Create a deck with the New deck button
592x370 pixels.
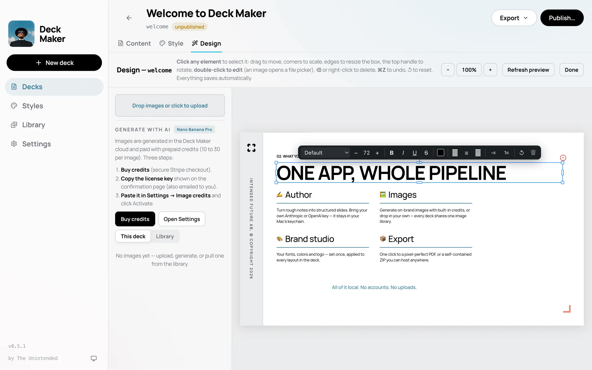54,62
